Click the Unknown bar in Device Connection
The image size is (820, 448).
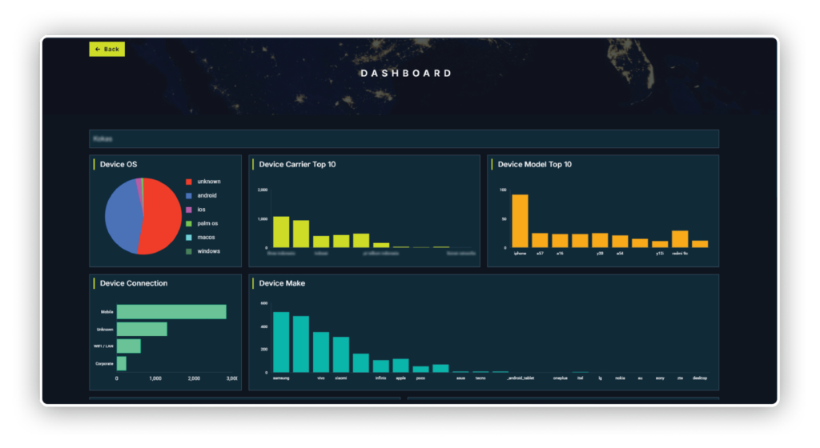tap(142, 329)
